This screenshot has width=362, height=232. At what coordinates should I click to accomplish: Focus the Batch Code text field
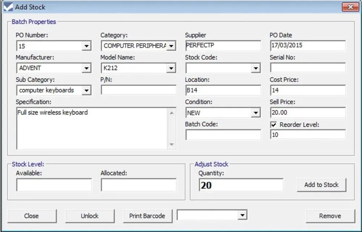(x=223, y=135)
